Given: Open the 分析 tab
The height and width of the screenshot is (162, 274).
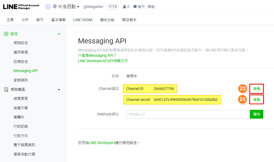Looking at the screenshot, I should point(25,20).
